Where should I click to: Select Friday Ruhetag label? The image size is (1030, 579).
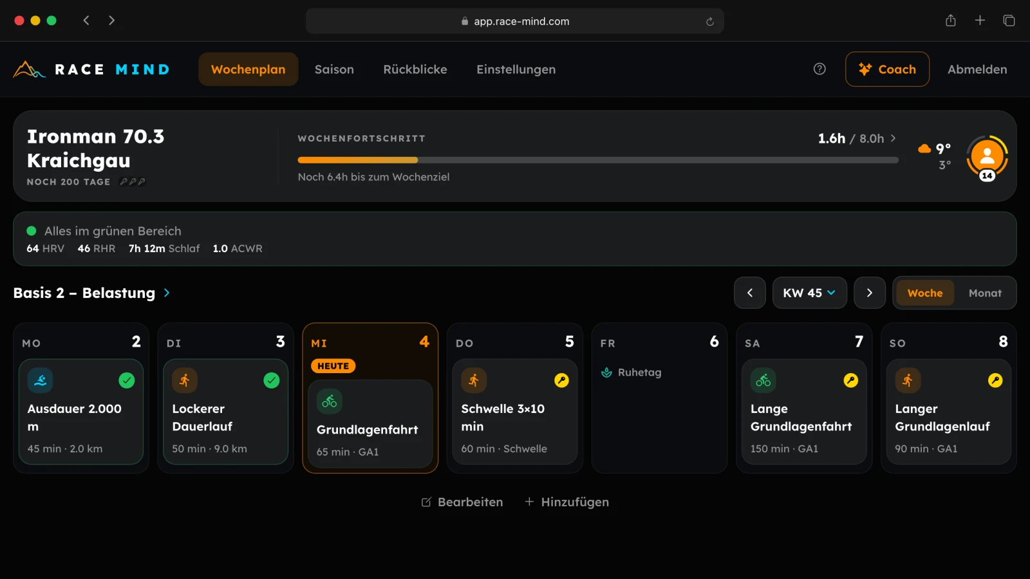pyautogui.click(x=639, y=372)
